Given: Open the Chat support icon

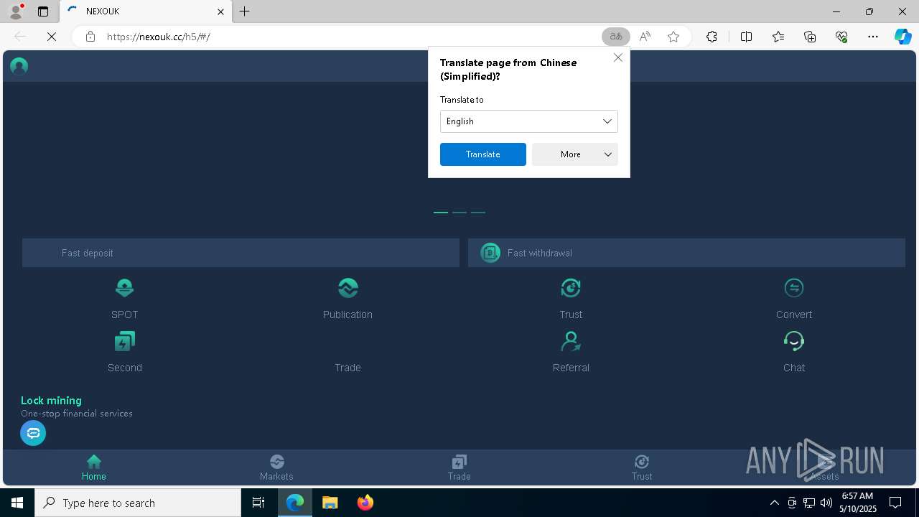Looking at the screenshot, I should (794, 341).
